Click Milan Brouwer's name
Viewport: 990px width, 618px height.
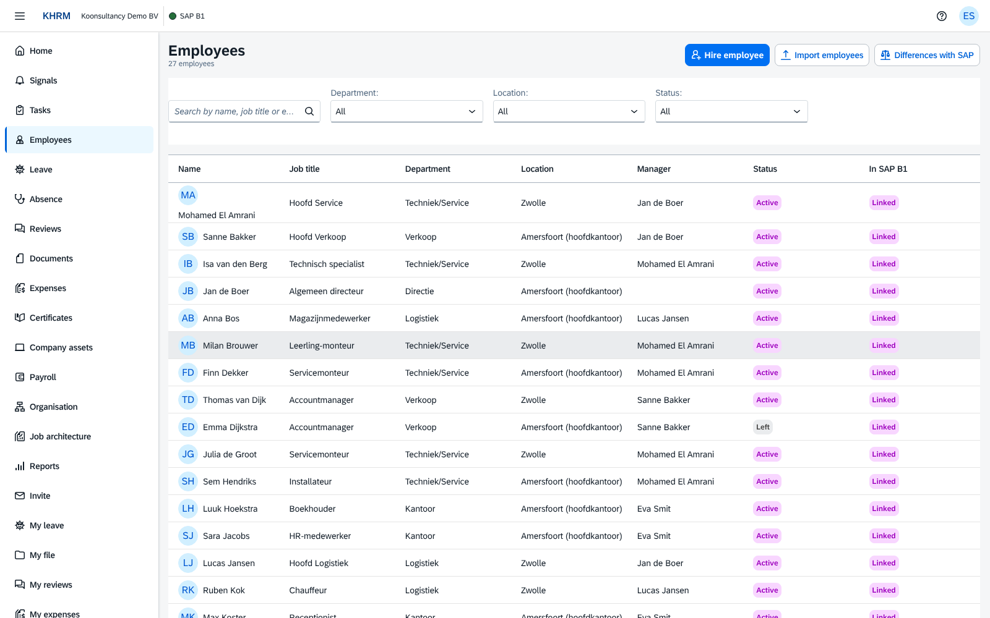coord(230,345)
